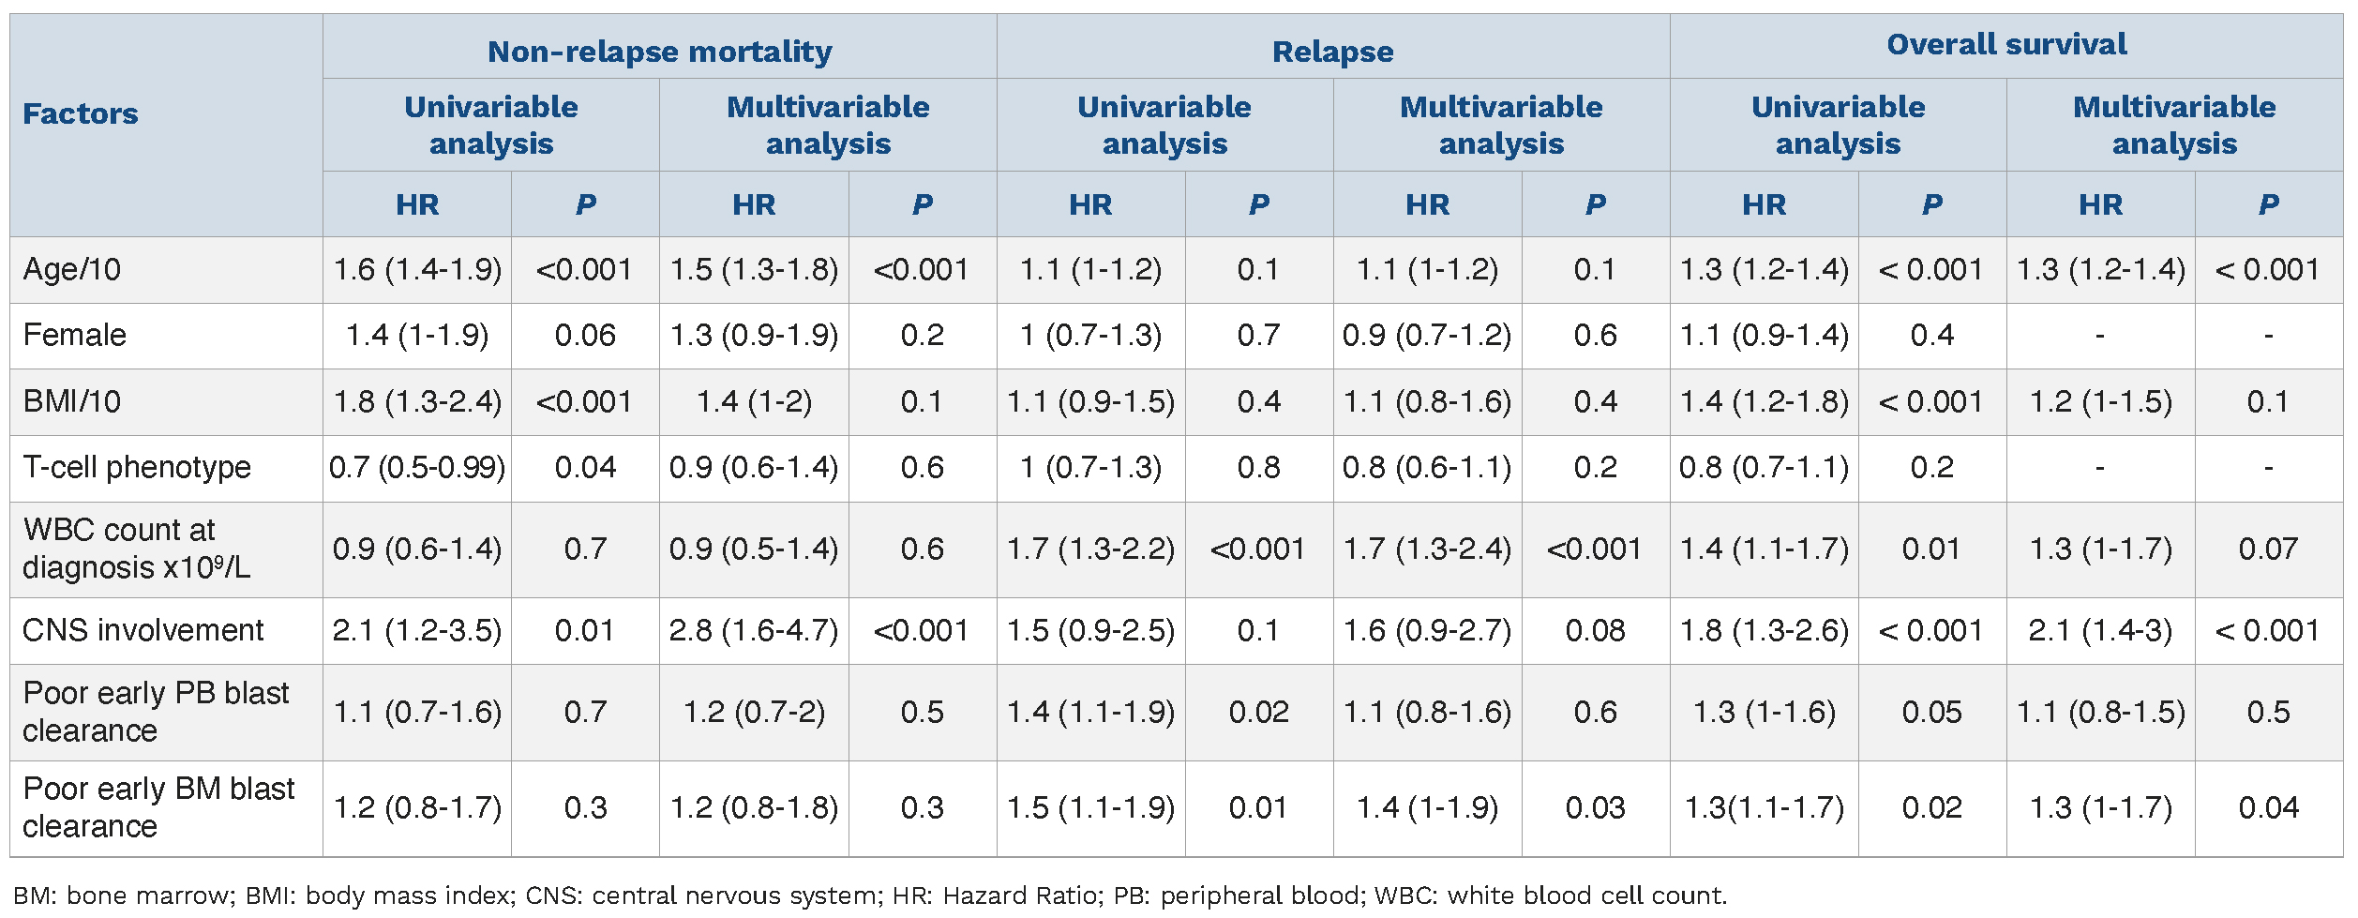Select the P value cell 0.07
2358x918 pixels.
[x=2268, y=549]
